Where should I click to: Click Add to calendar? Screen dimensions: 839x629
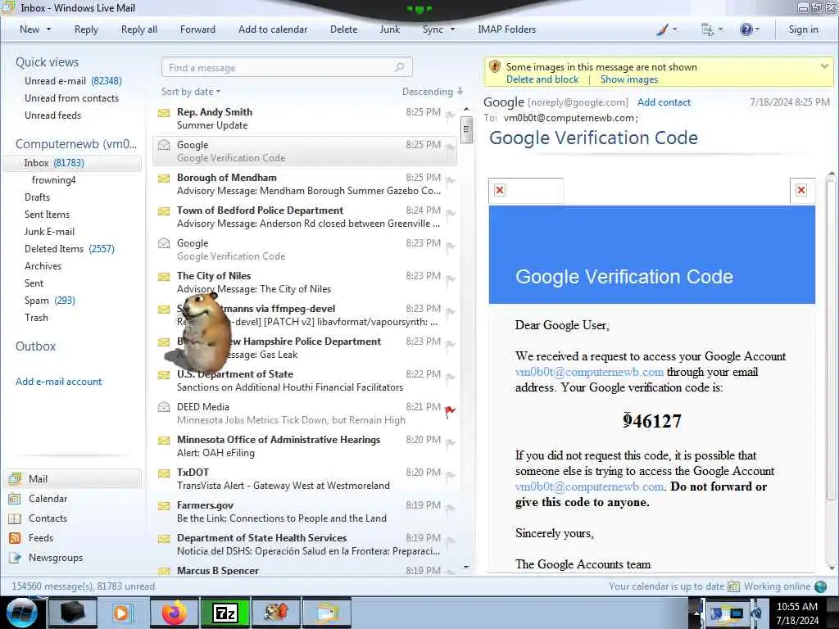click(273, 29)
